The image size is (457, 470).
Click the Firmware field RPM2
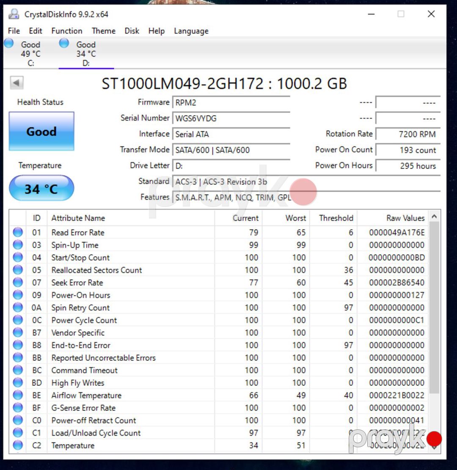point(231,102)
